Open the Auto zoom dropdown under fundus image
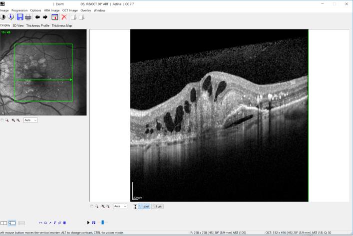353x236 pixels. coord(30,120)
